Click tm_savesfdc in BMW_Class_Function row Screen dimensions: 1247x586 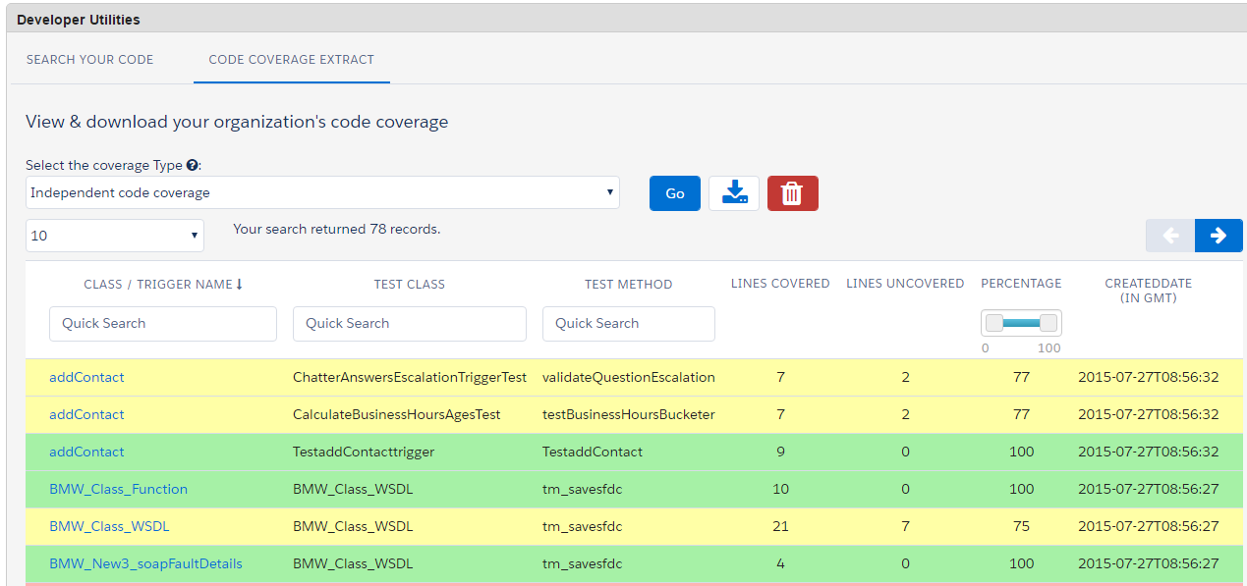point(581,489)
